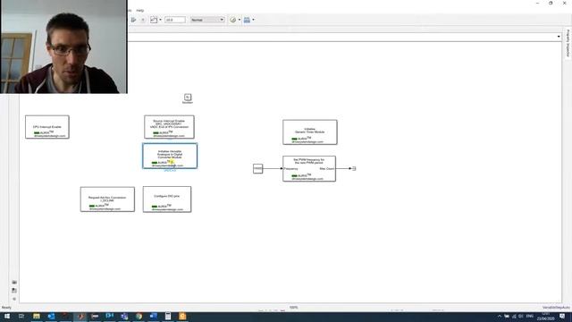Select Initialise Generic Timer Module block

pyautogui.click(x=310, y=132)
